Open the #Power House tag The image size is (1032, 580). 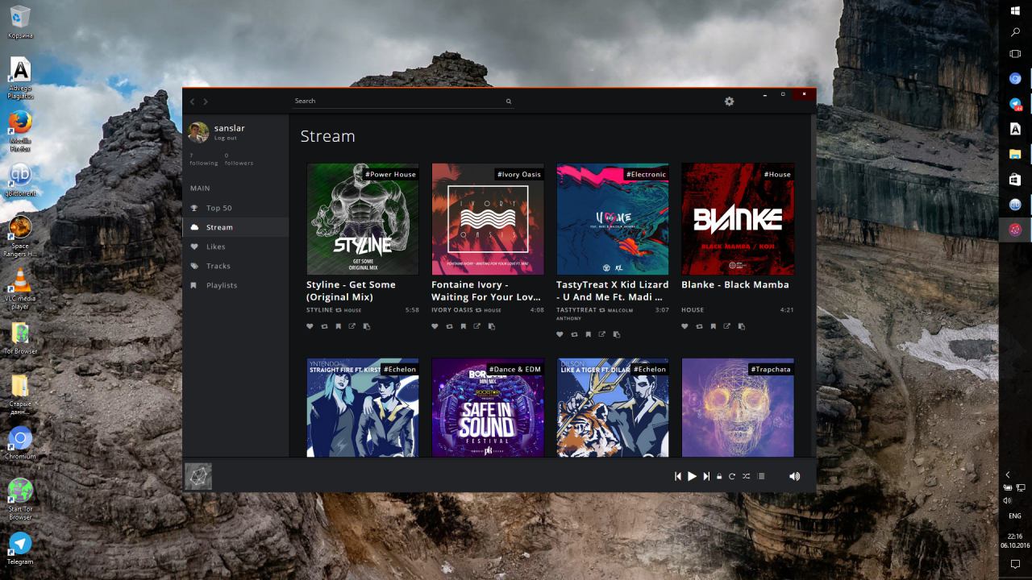pyautogui.click(x=390, y=174)
